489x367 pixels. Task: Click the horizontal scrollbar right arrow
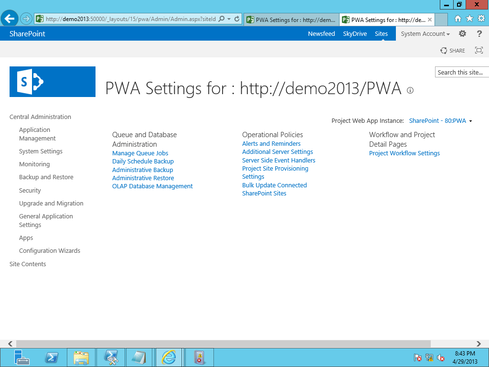click(x=478, y=344)
